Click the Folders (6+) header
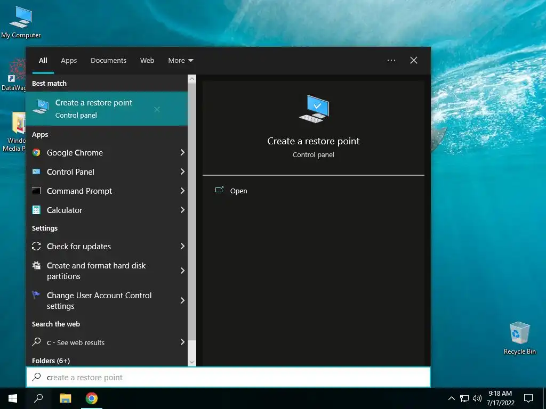 click(x=51, y=361)
